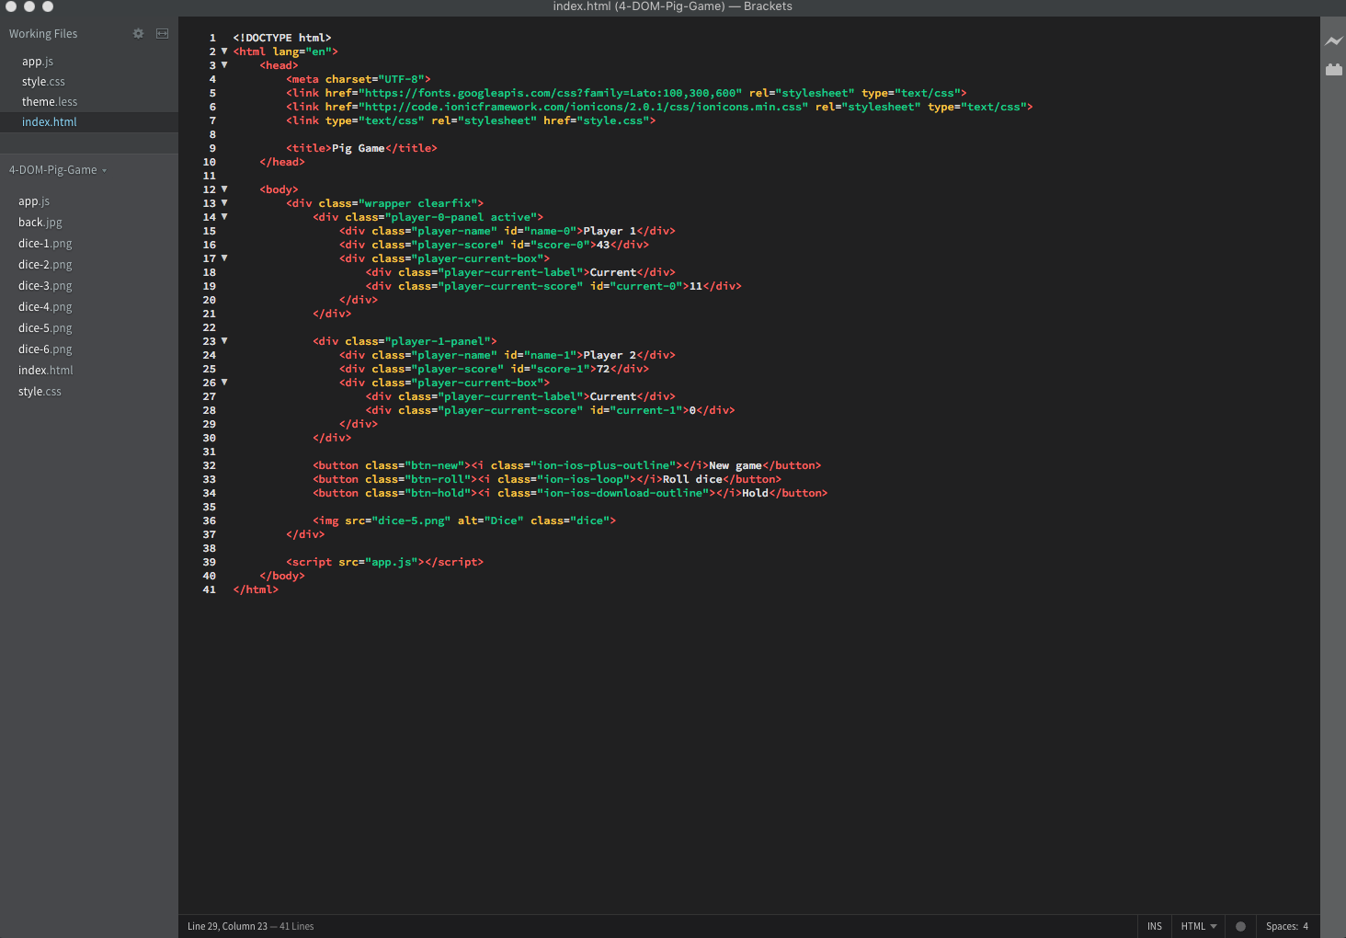Image resolution: width=1346 pixels, height=938 pixels.
Task: Click macOS window close button
Action: 11,6
